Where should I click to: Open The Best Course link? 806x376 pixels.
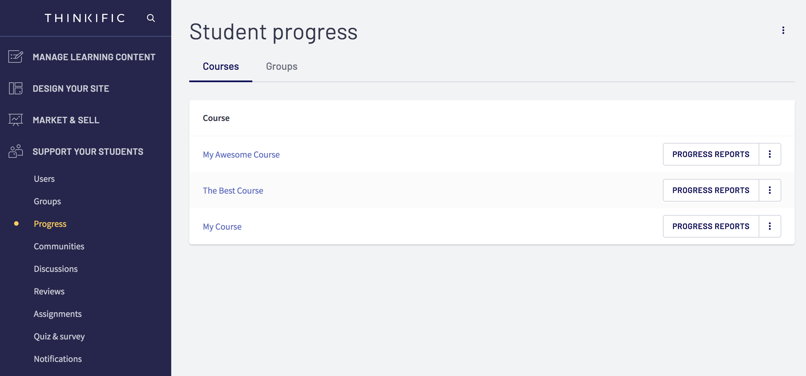(233, 191)
